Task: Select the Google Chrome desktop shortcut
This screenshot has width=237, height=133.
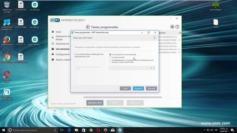Action: click(7, 58)
